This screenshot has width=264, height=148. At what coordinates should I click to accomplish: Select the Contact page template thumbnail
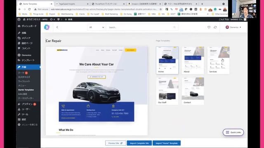pos(193,91)
